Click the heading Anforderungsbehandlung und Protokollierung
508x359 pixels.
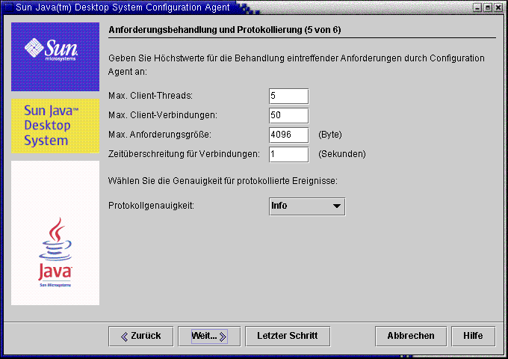pyautogui.click(x=225, y=30)
